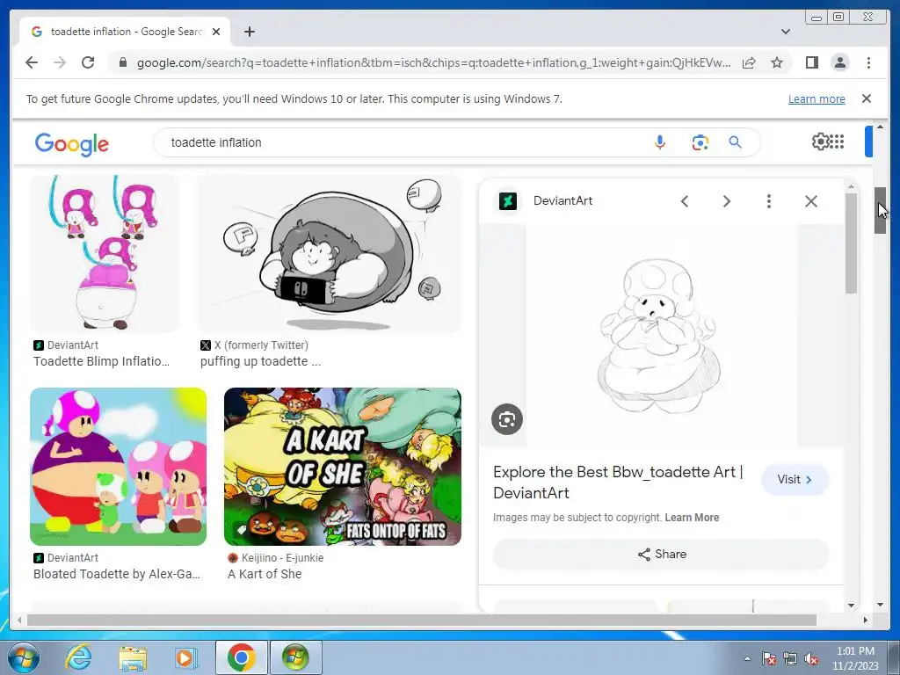900x675 pixels.
Task: Click the horizontal scrollbar right arrow
Action: point(866,620)
